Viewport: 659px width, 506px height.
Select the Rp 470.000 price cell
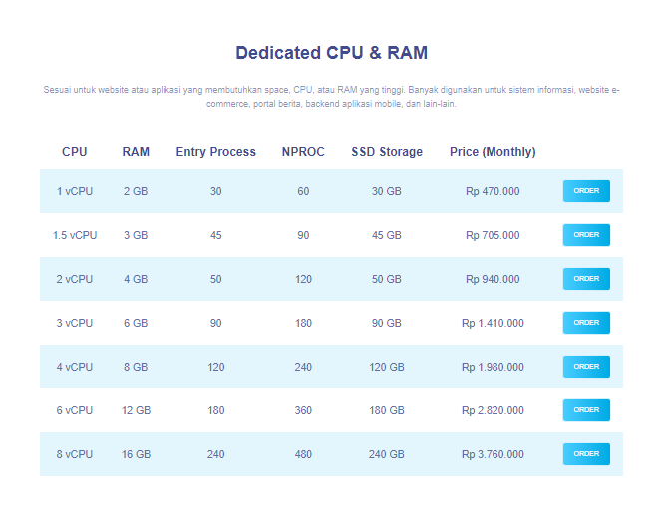[x=493, y=191]
